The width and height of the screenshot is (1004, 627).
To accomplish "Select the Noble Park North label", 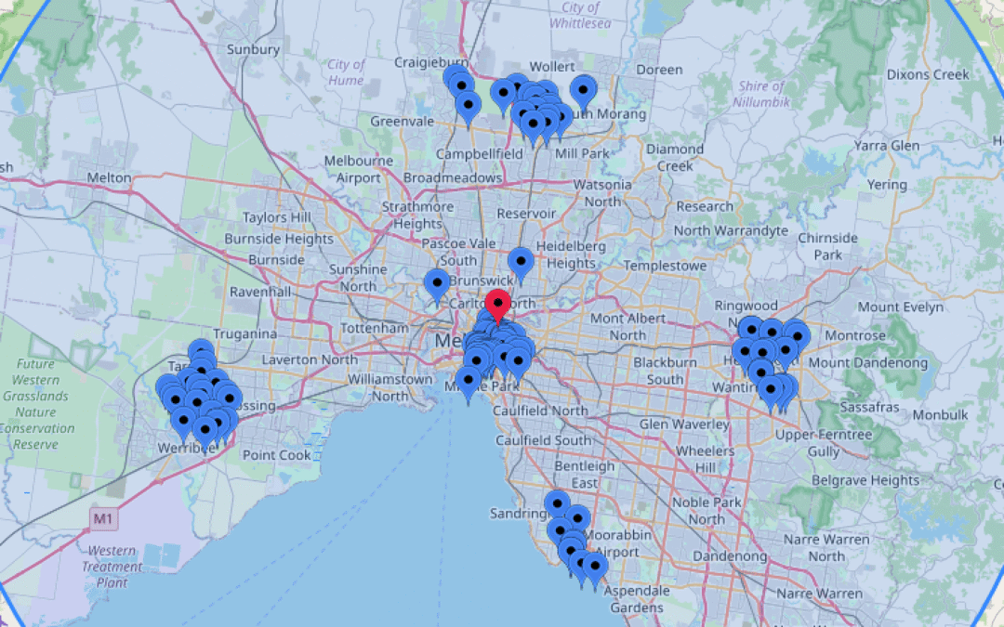I will [707, 511].
